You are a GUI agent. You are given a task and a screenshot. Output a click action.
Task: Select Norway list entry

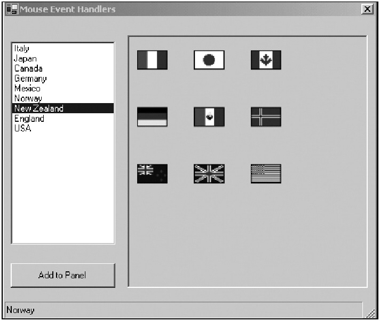pyautogui.click(x=28, y=98)
